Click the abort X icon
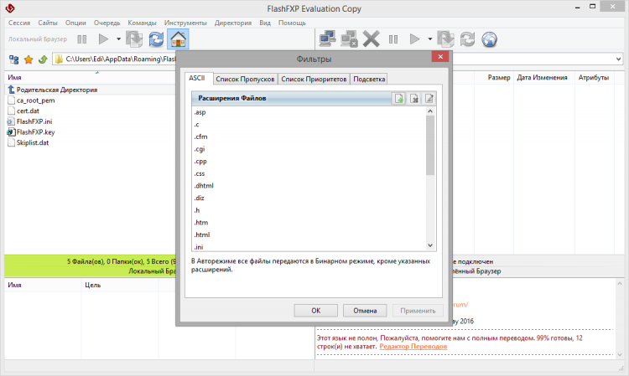This screenshot has width=629, height=376. pos(371,39)
